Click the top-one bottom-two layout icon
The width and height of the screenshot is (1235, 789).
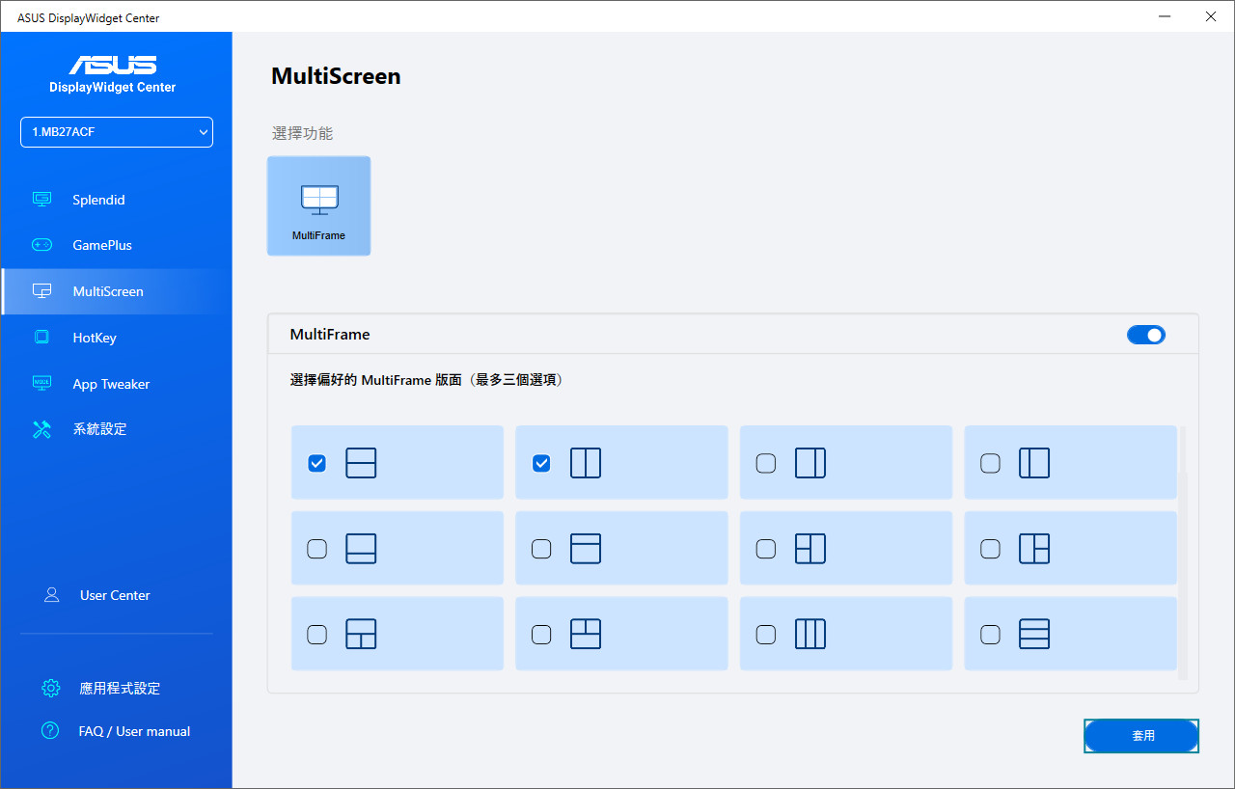click(x=361, y=634)
